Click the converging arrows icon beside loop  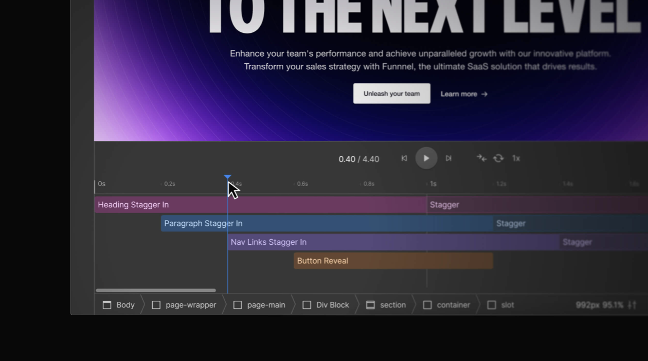(481, 158)
